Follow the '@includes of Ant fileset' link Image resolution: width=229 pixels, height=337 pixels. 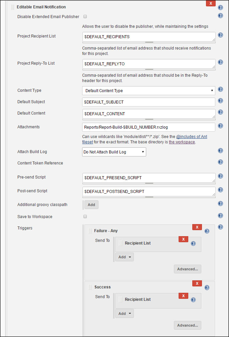click(192, 136)
